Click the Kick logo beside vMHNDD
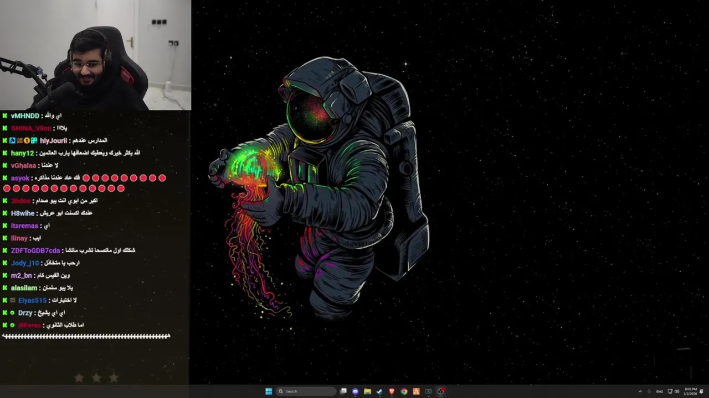The height and width of the screenshot is (398, 709). point(5,116)
